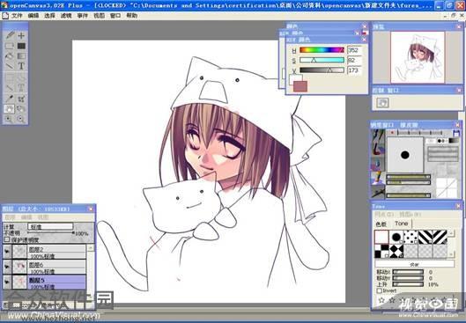Select the rotate canvas tool
466x323 pixels.
(21, 109)
